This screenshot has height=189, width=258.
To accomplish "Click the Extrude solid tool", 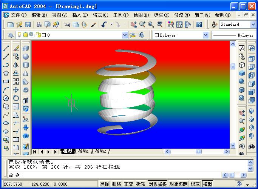I will (26, 100).
